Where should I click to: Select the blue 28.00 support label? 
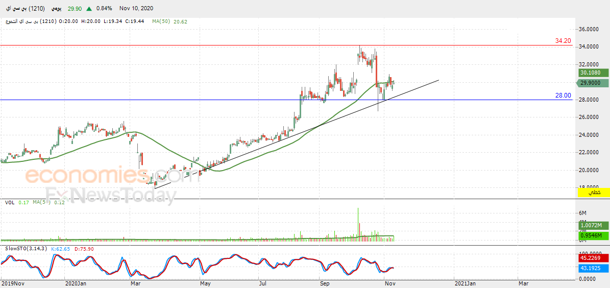563,95
